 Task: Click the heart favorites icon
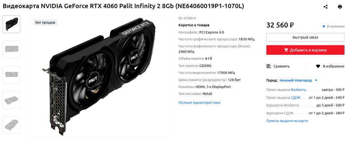tap(318, 66)
